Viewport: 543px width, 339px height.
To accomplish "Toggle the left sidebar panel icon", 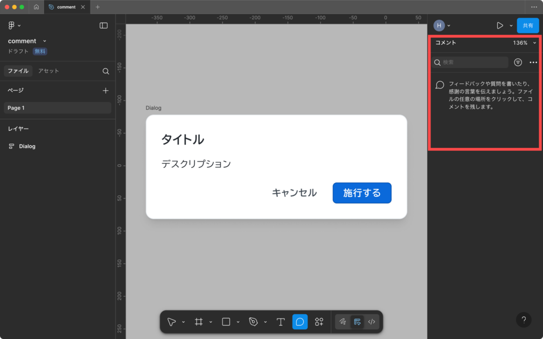I will coord(103,25).
